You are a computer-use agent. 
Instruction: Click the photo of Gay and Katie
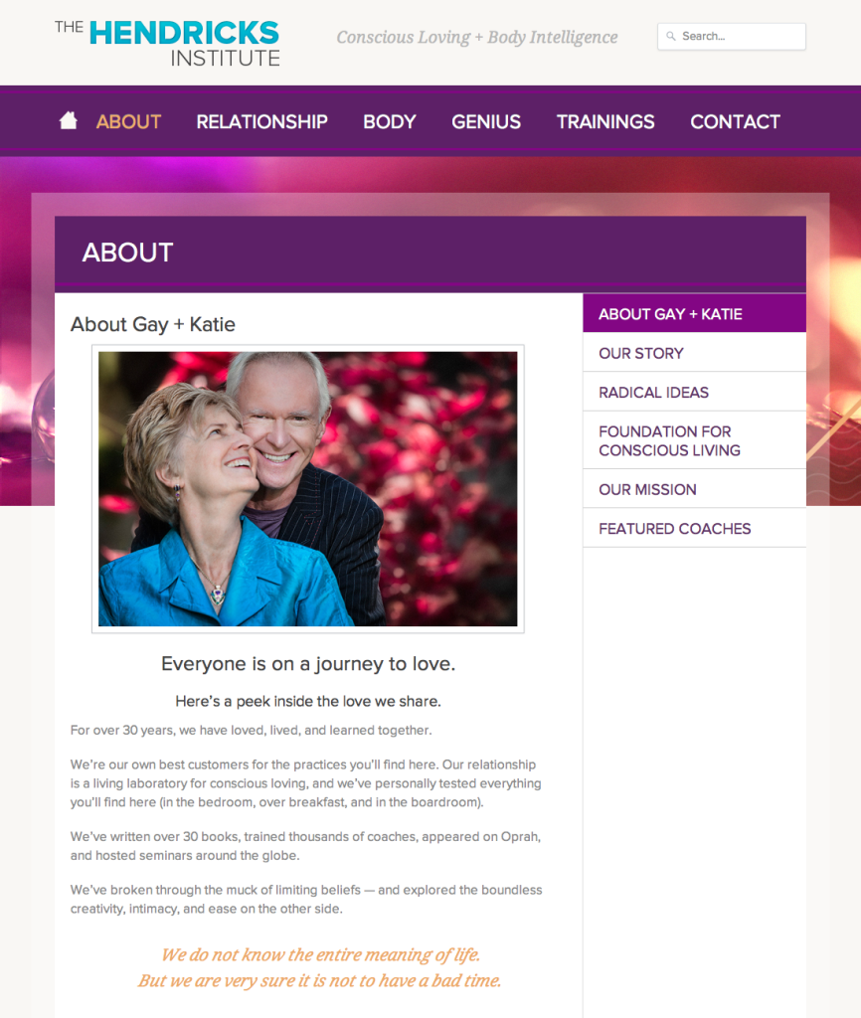point(308,489)
